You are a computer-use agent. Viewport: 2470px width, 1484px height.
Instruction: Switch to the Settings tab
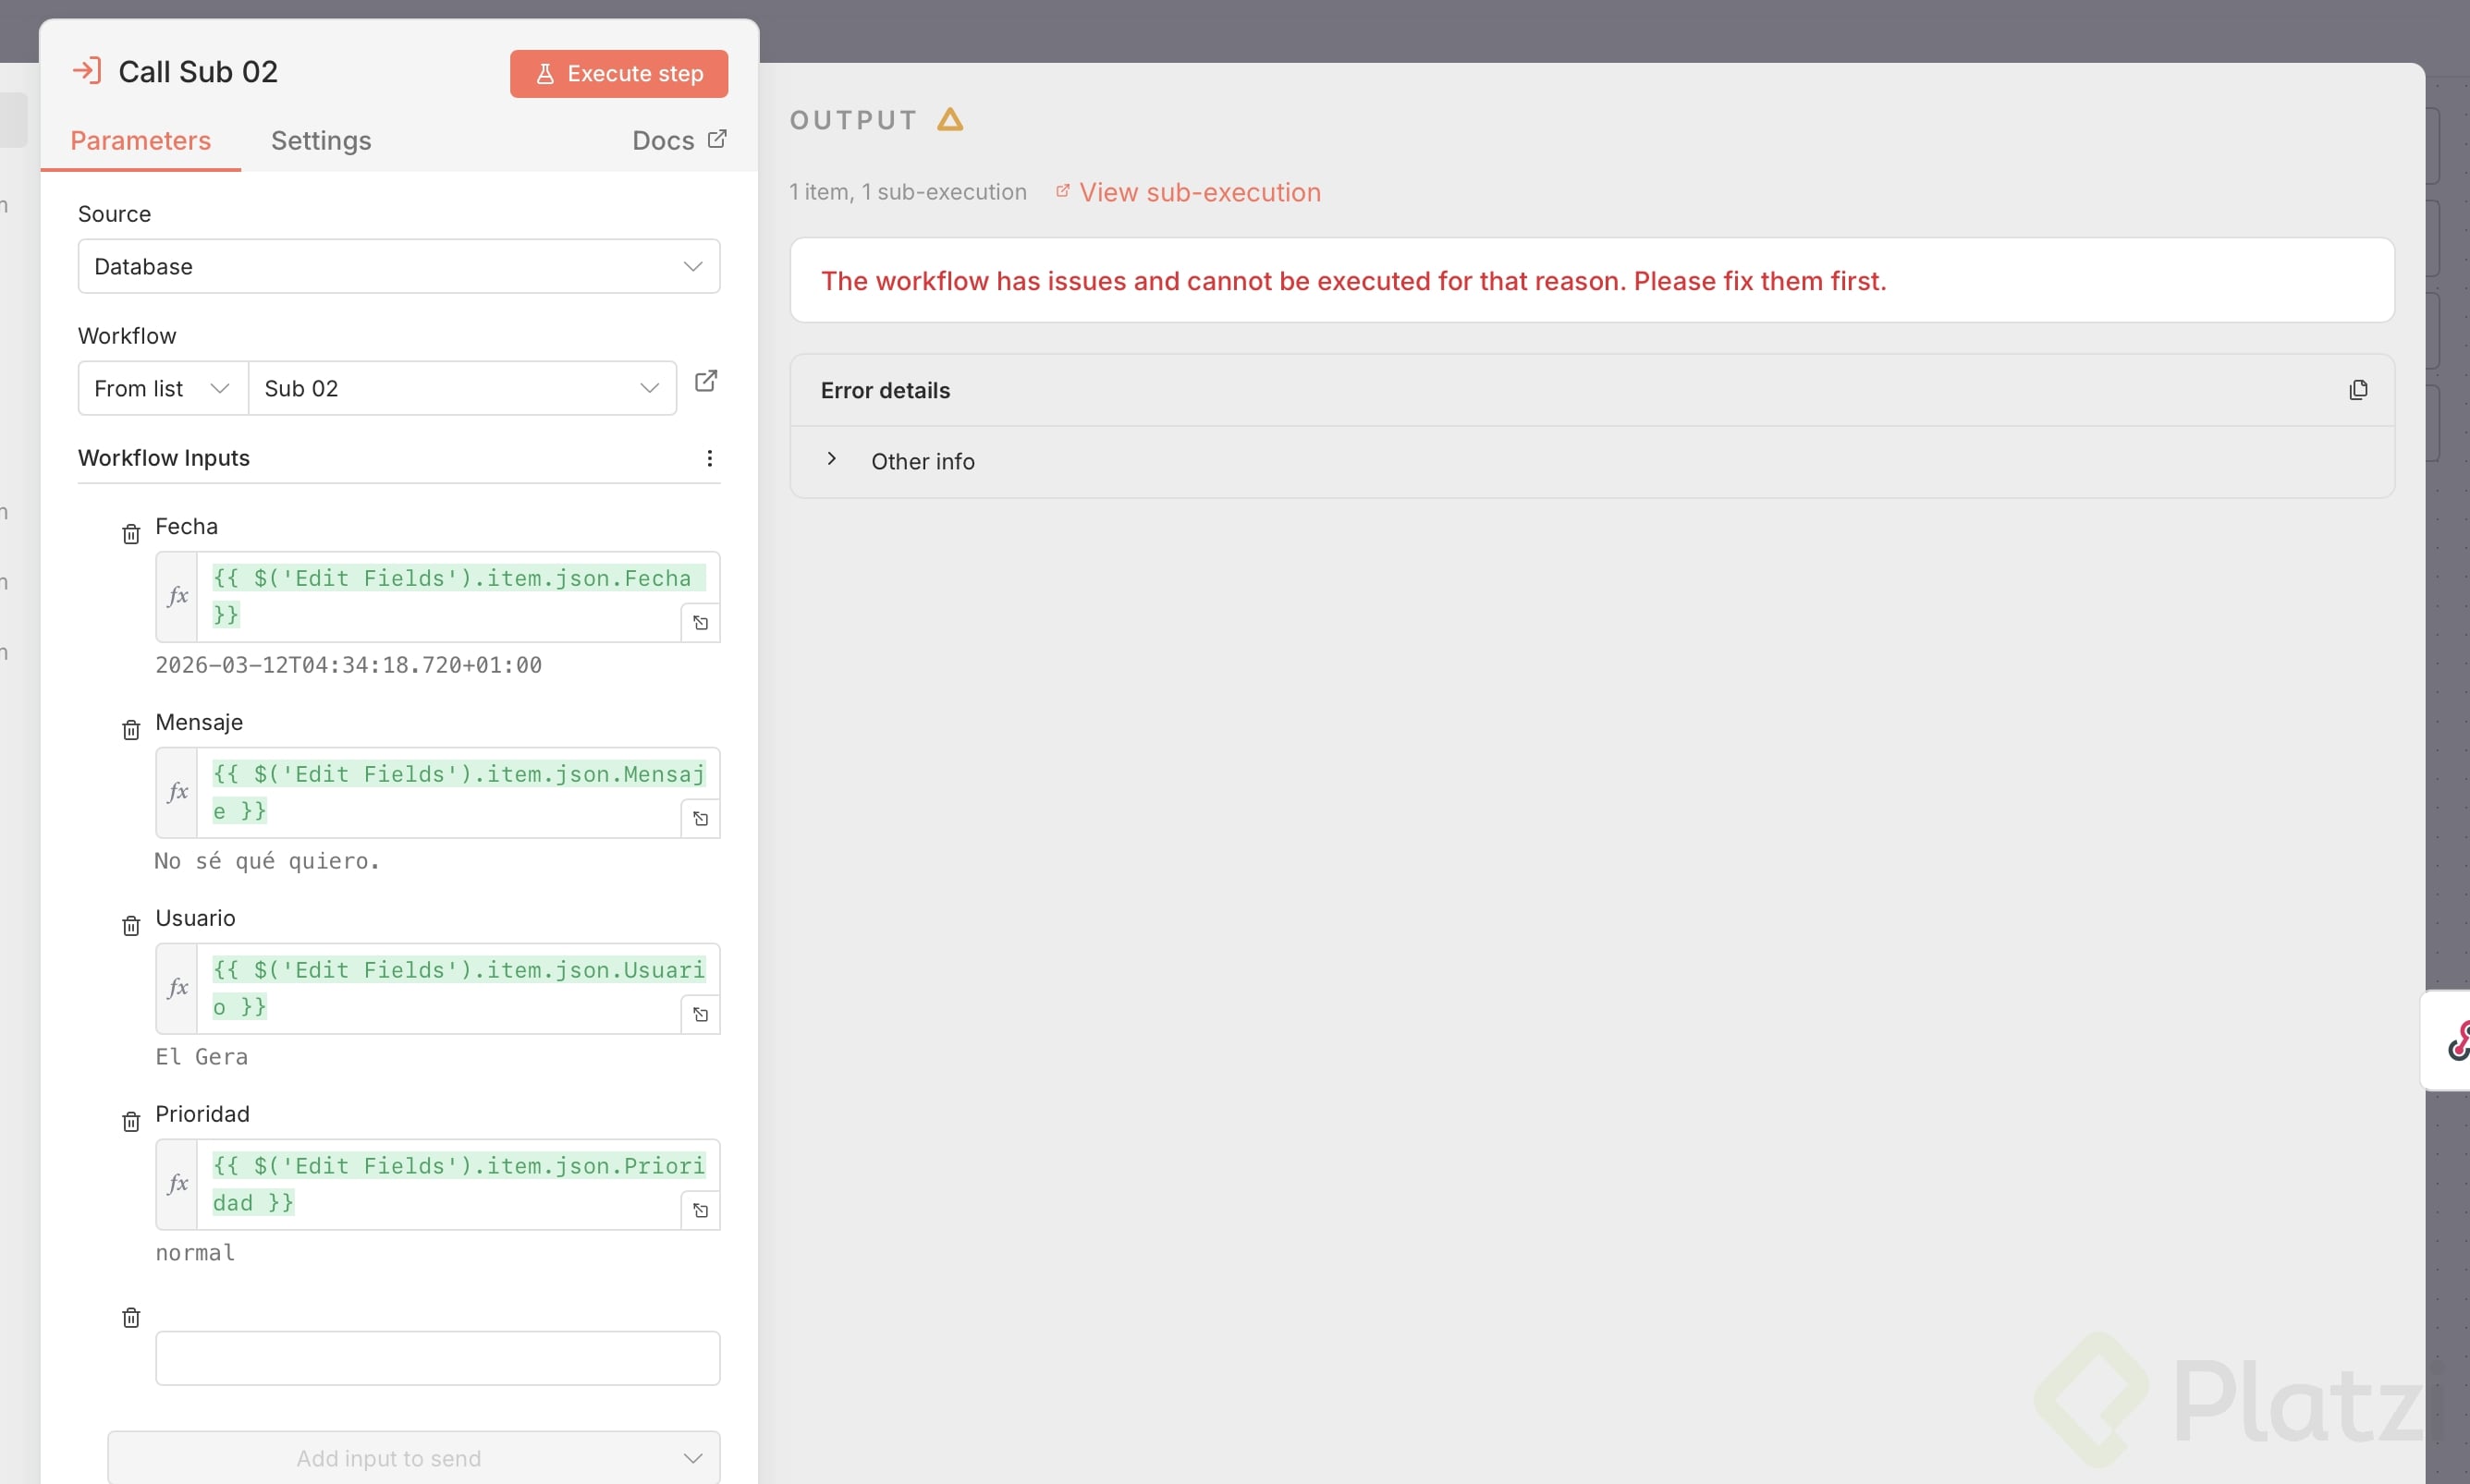point(321,140)
